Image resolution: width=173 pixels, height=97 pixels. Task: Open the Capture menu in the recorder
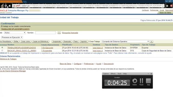106,74
